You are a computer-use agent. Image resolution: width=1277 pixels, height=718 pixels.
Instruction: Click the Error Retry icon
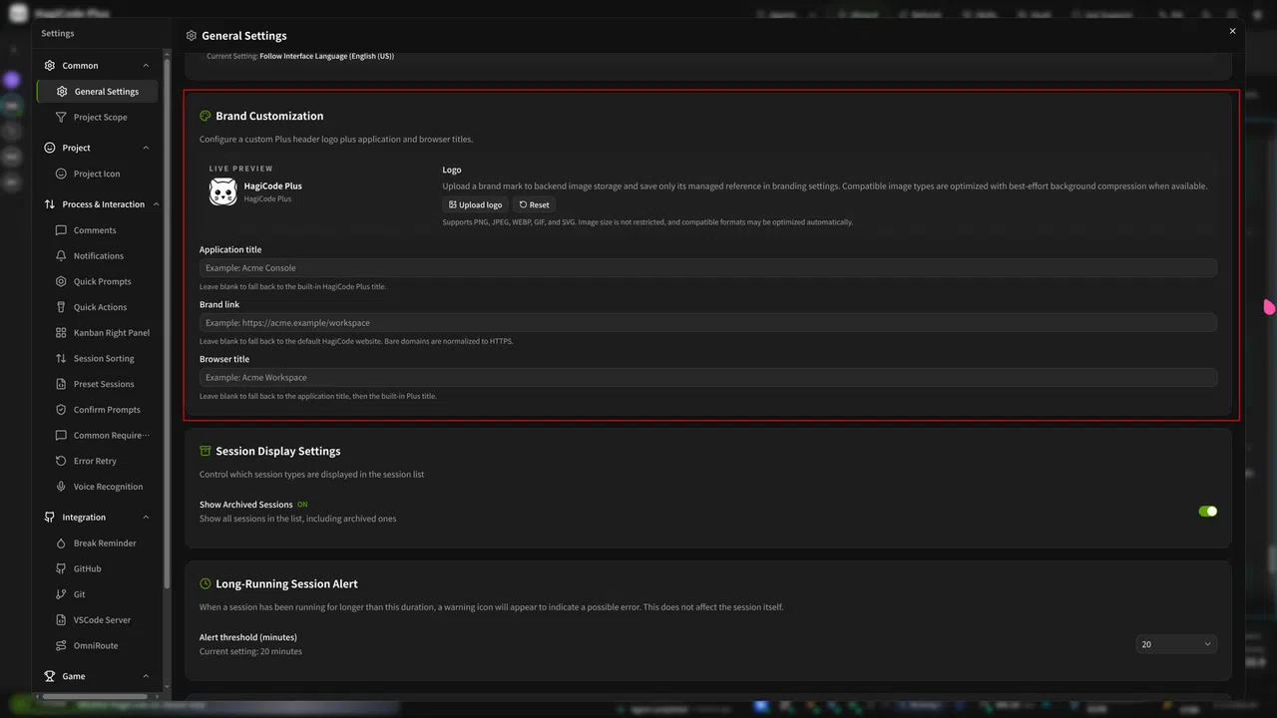click(x=61, y=461)
